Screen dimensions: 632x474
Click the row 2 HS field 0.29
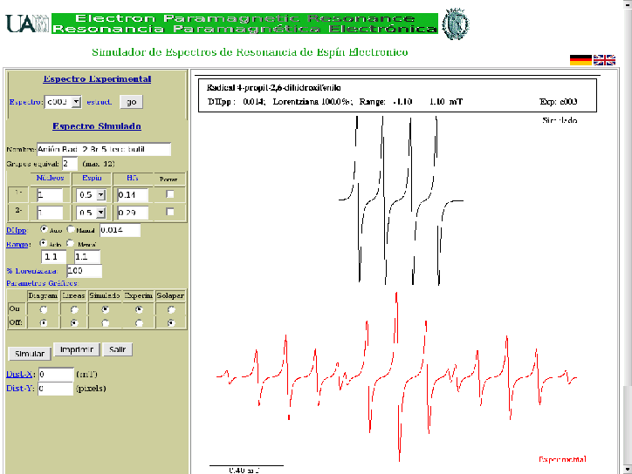click(x=133, y=213)
